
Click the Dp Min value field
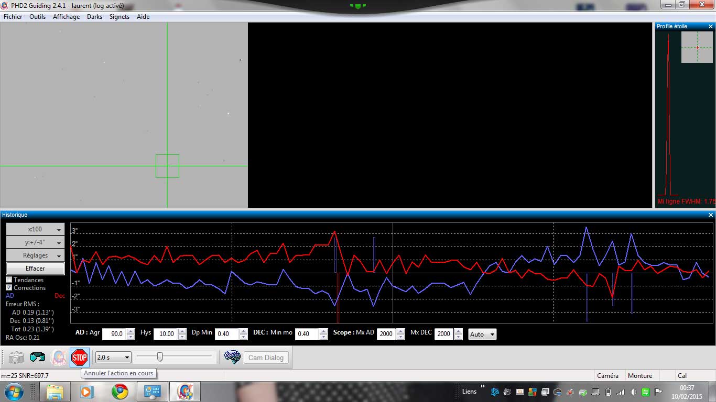pos(227,334)
